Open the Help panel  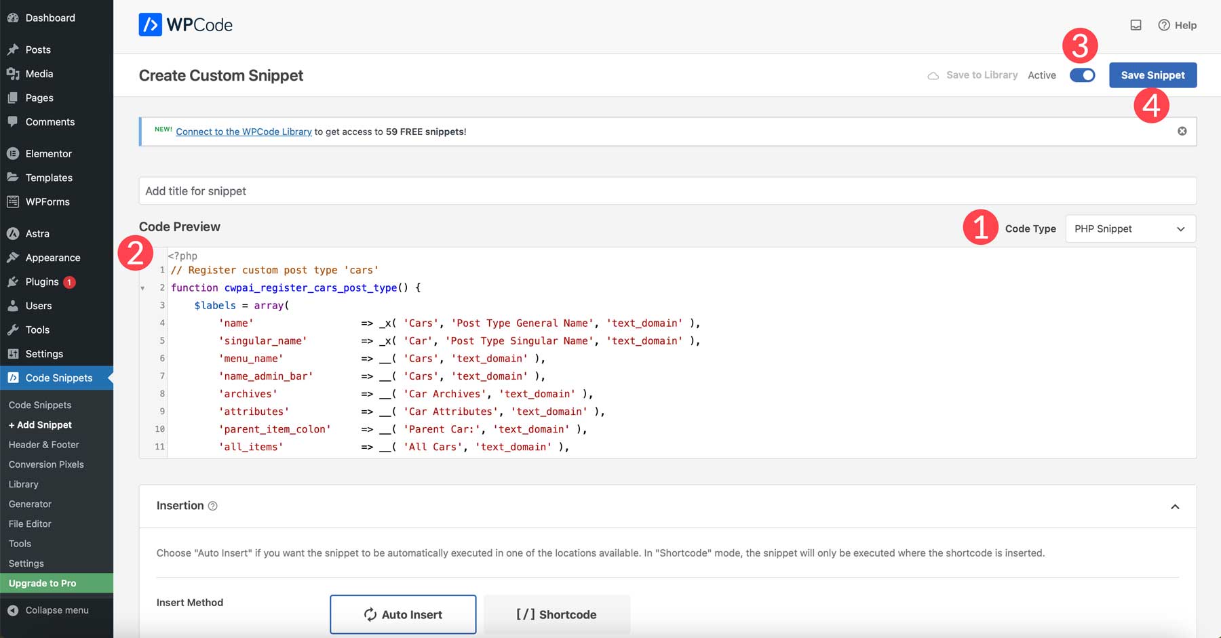1178,25
